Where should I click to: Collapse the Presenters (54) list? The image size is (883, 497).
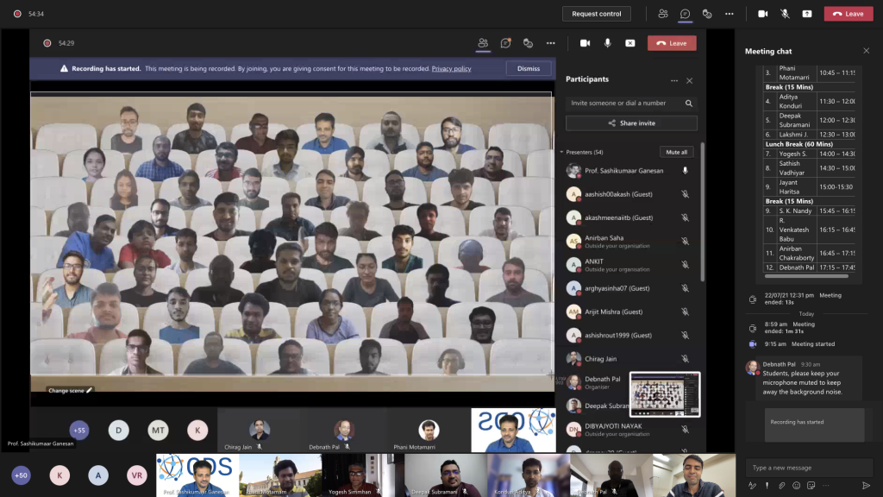[x=562, y=152]
